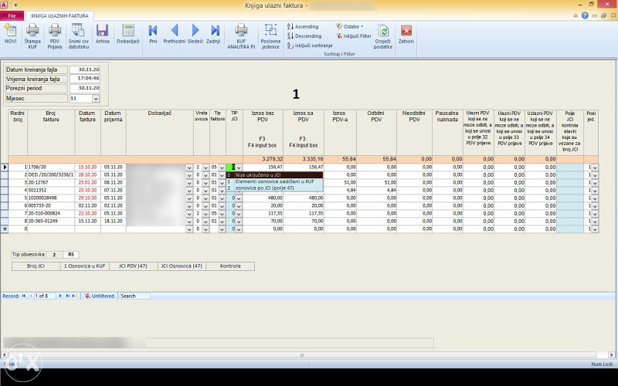Click the Tip obveznika value field
Screen dimensions: 618x386
point(54,255)
